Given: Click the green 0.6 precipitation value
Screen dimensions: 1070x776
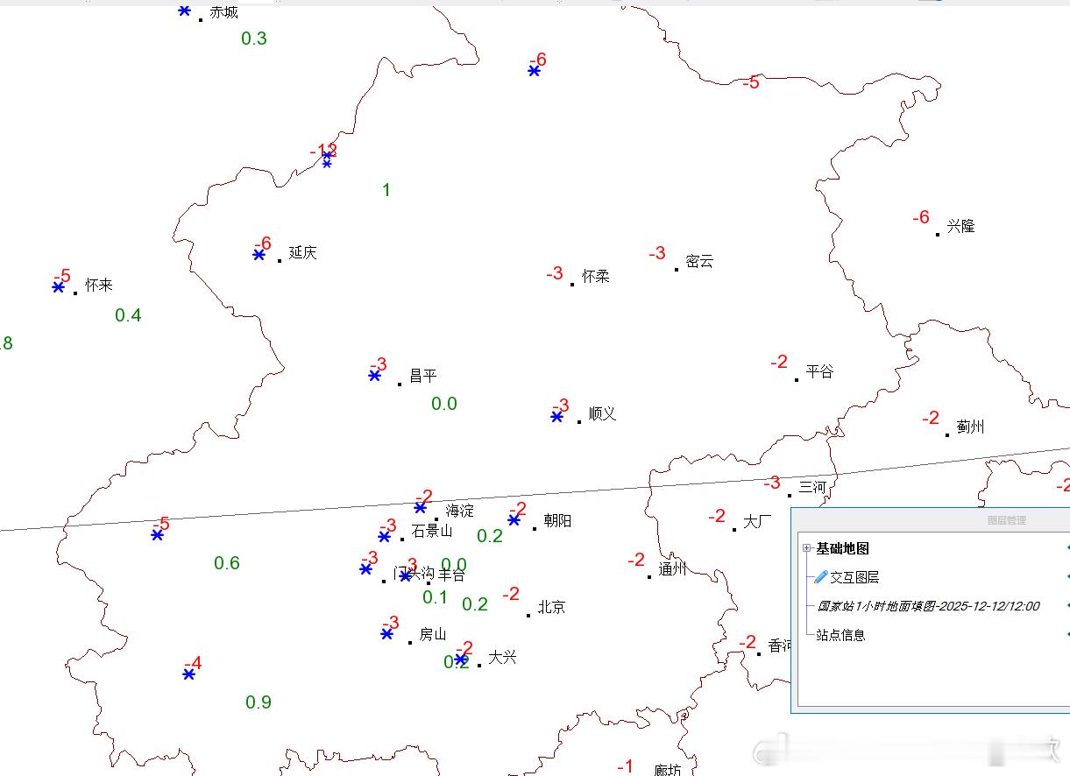Looking at the screenshot, I should 227,563.
